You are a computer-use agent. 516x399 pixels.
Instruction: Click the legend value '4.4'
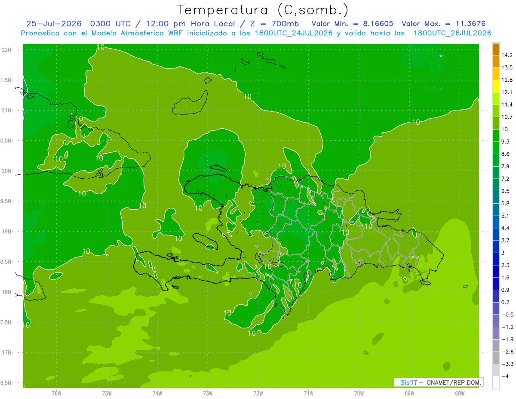pos(506,228)
